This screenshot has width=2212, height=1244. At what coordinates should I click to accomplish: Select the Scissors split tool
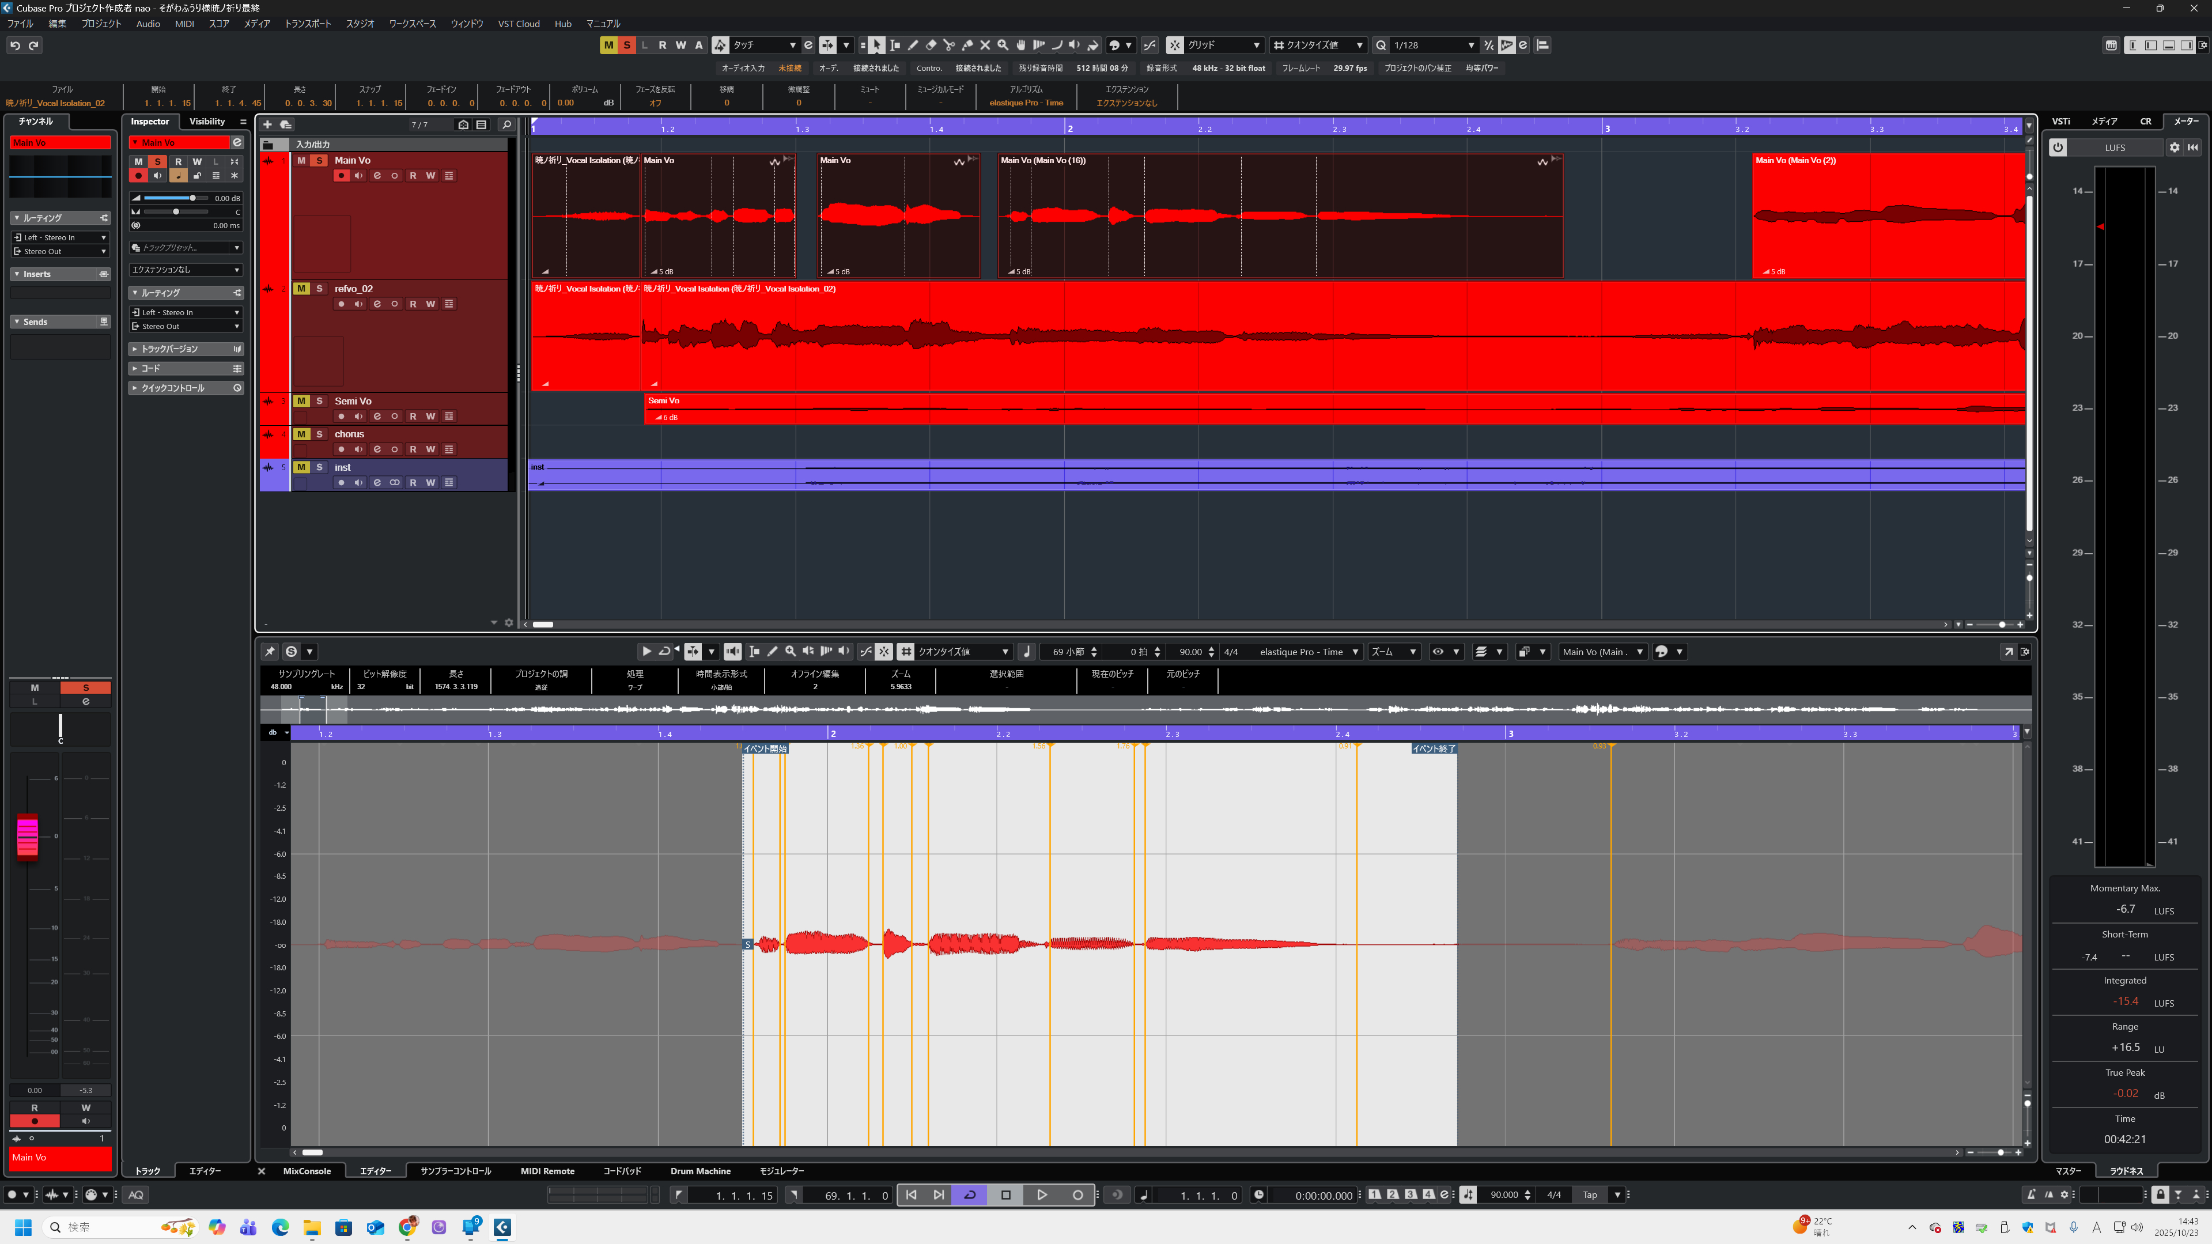(x=949, y=46)
